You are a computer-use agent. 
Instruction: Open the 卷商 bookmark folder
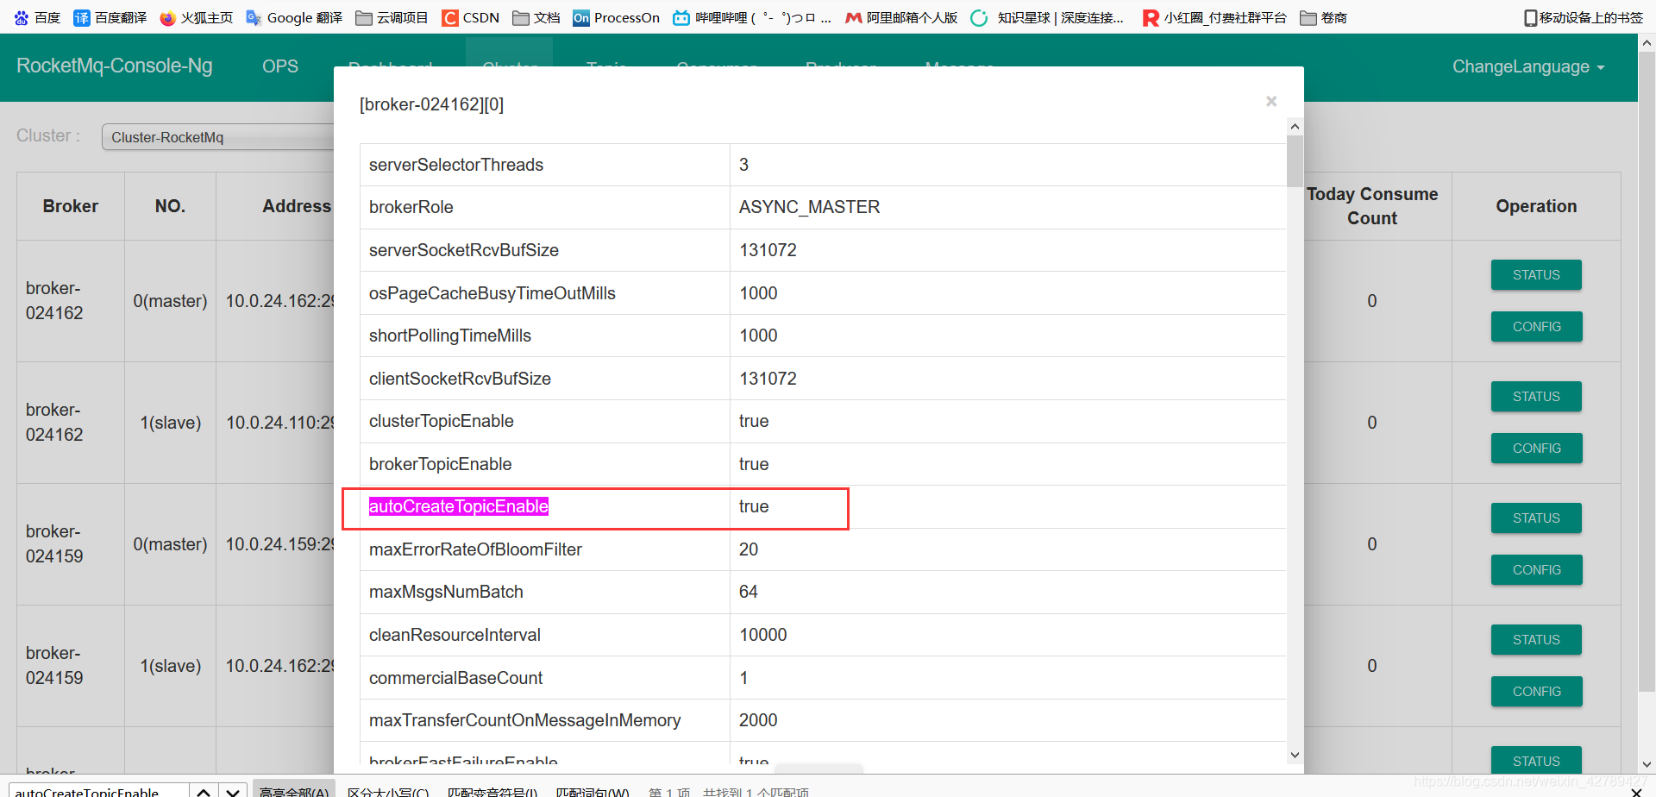[1323, 17]
